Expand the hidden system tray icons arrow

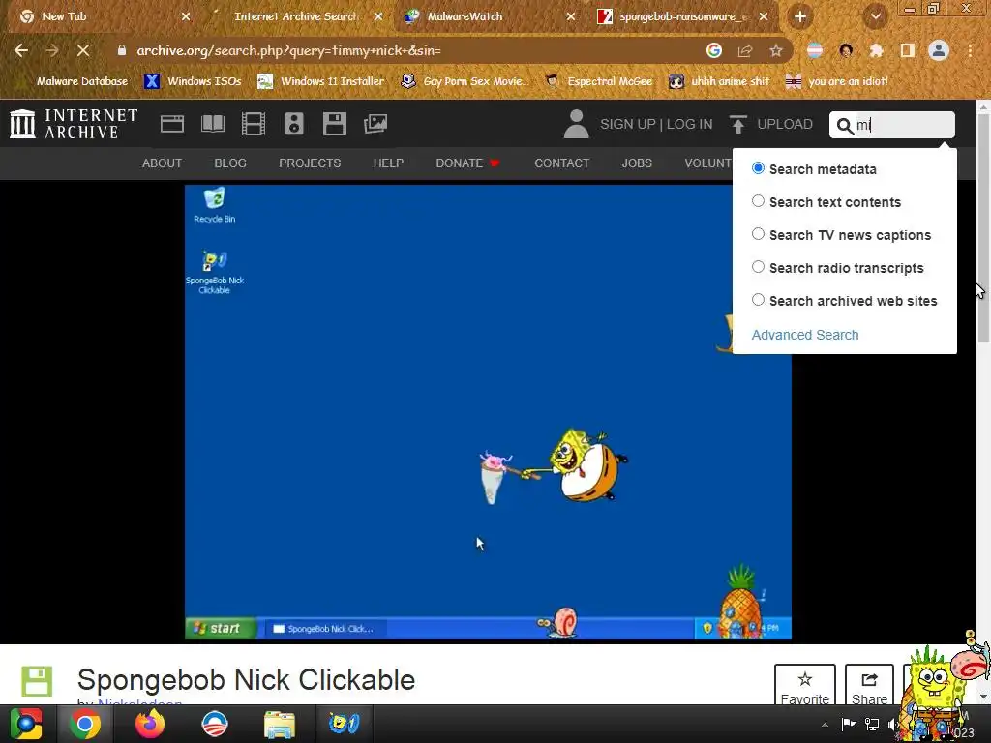pyautogui.click(x=825, y=725)
